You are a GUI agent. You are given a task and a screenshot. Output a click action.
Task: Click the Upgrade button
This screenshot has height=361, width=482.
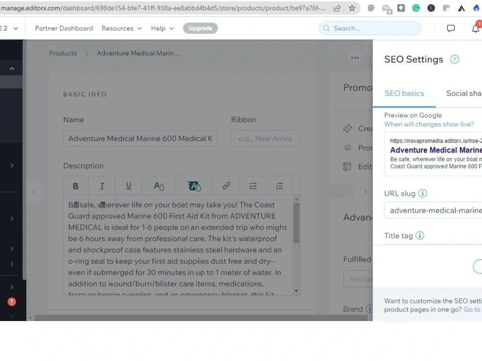click(201, 28)
